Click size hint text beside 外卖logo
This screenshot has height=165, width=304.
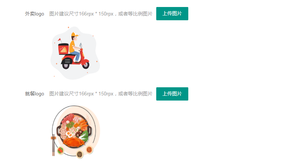point(101,14)
